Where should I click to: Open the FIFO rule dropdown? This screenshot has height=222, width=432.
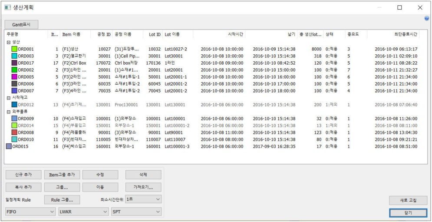(x=30, y=212)
